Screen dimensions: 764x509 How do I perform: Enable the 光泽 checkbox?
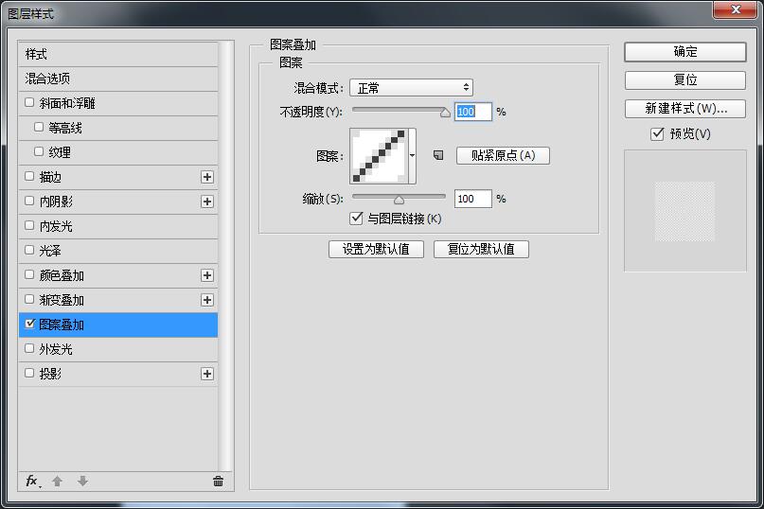tap(29, 250)
